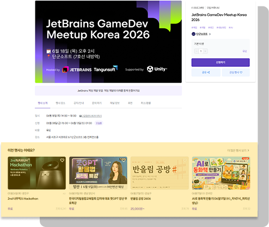
Task: Click the side card JetBrains GameDev Meetup Korea 2026 title
Action: 219,17
